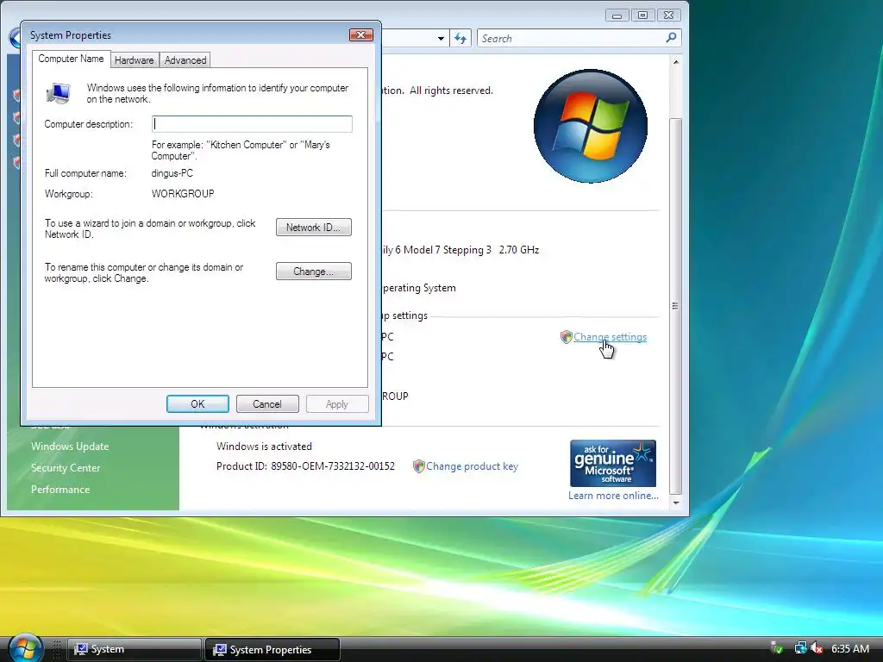Click the Network ID... button

314,228
